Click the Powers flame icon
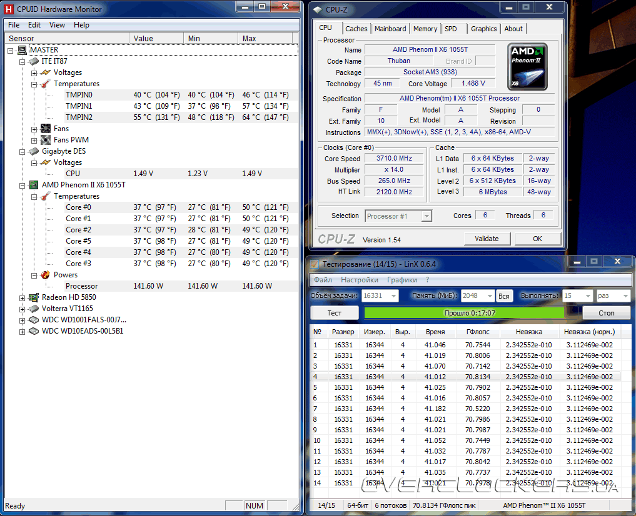Viewport: 636px width, 516px height. tap(46, 275)
